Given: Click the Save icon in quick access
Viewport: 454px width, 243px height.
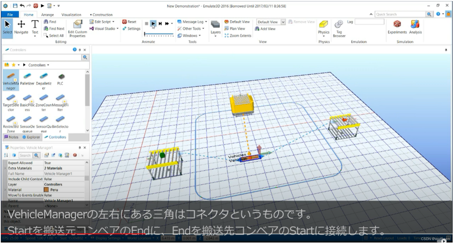Looking at the screenshot, I should [x=15, y=6].
